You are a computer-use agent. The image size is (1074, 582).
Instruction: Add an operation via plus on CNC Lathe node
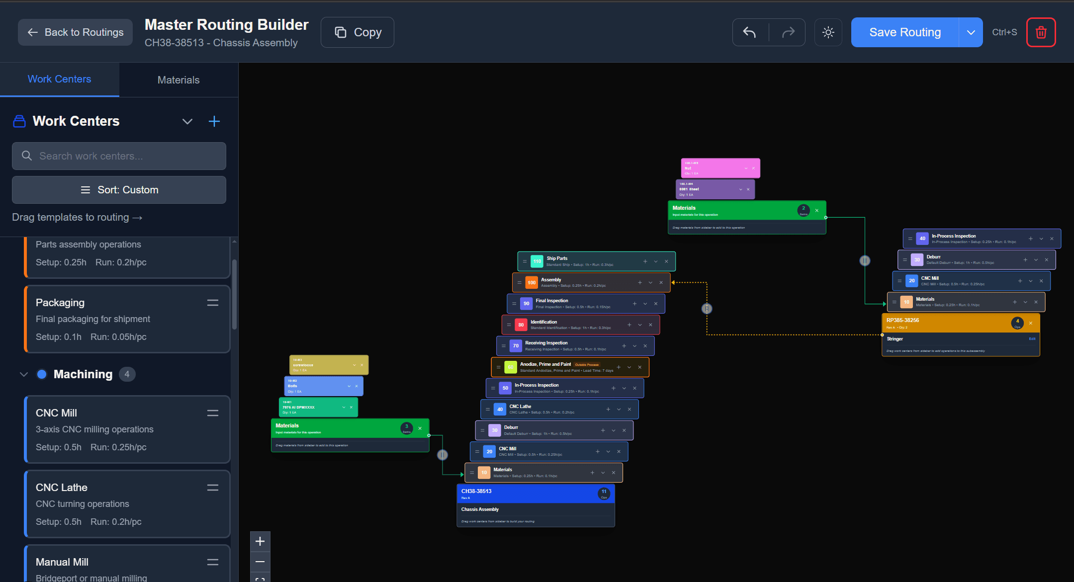(x=608, y=409)
